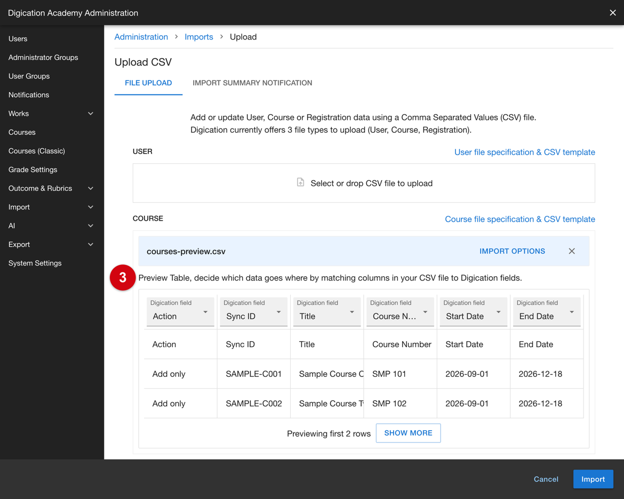The width and height of the screenshot is (624, 499).
Task: Click the SMP 101 cell
Action: [x=401, y=374]
